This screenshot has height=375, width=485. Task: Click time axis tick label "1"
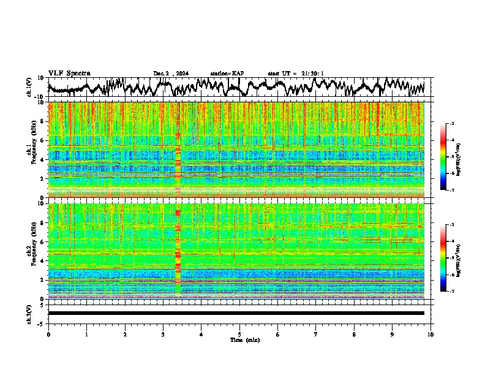86,335
